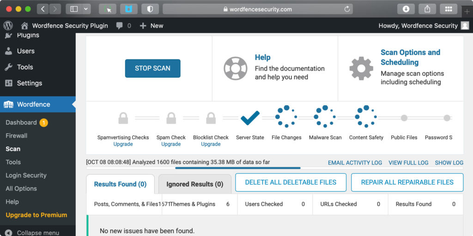The width and height of the screenshot is (473, 236).
Task: Click the user avatar in admin bar
Action: coord(465,26)
